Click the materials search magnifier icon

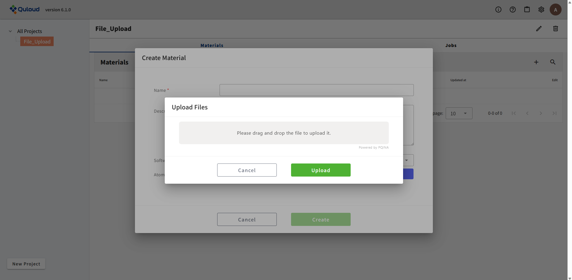tap(553, 62)
